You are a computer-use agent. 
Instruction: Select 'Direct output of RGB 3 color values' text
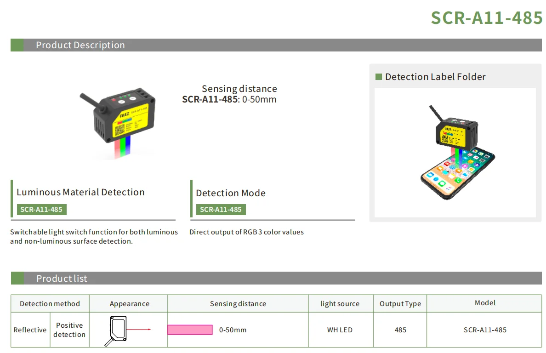(x=246, y=232)
